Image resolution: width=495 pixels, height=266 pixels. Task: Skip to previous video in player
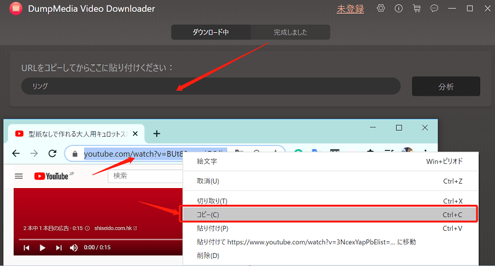(x=27, y=247)
